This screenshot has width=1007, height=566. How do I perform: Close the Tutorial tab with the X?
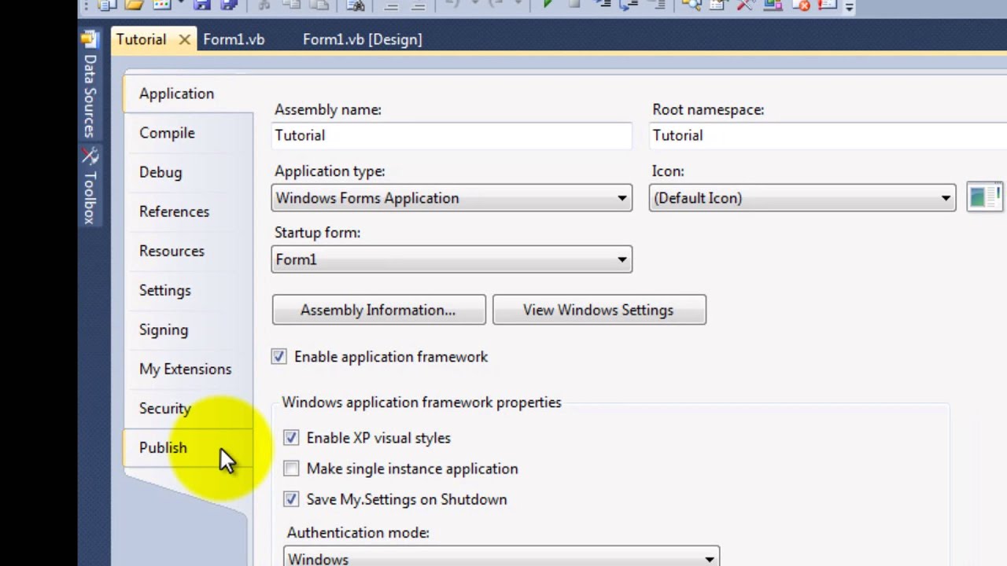point(184,39)
